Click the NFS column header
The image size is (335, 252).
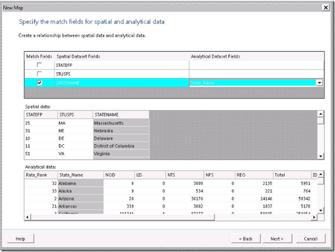pyautogui.click(x=219, y=175)
